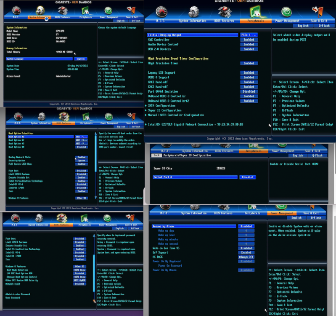The height and width of the screenshot is (316, 336).
Task: Open Boot Mode Selection UEFI Only list
Action: coord(80,270)
